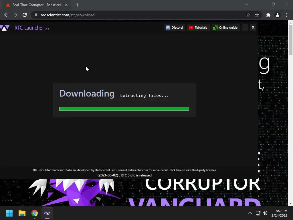Open the volume tray icon
Screen dimensions: 293x220
pos(265,213)
